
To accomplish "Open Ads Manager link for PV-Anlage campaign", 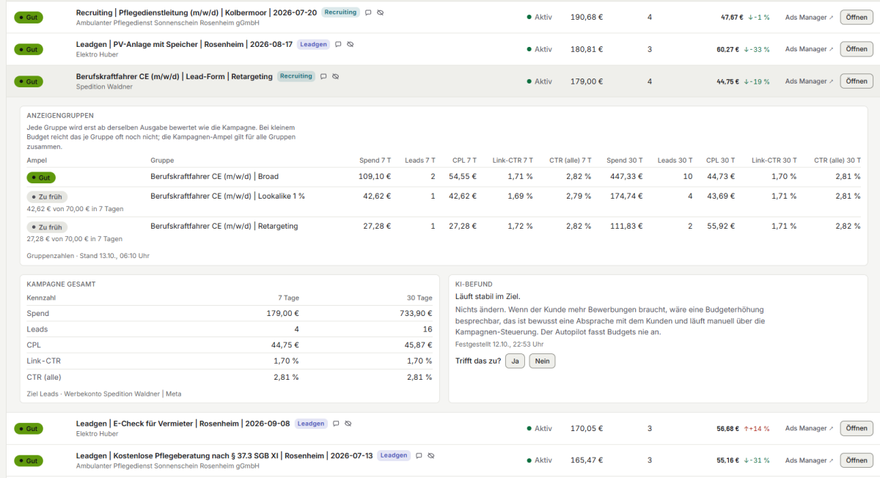I will coord(809,49).
